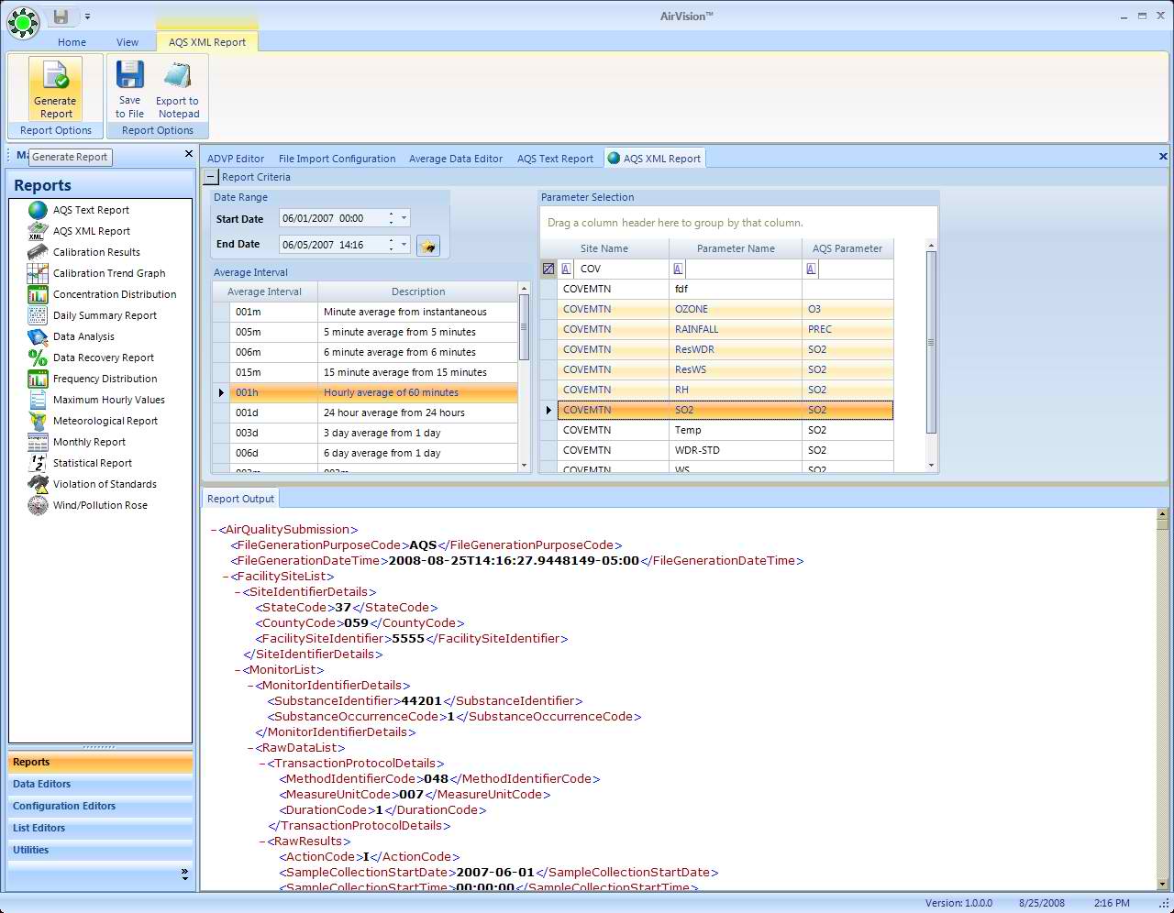The height and width of the screenshot is (913, 1174).
Task: Collapse the RawDataList XML node
Action: pos(250,748)
